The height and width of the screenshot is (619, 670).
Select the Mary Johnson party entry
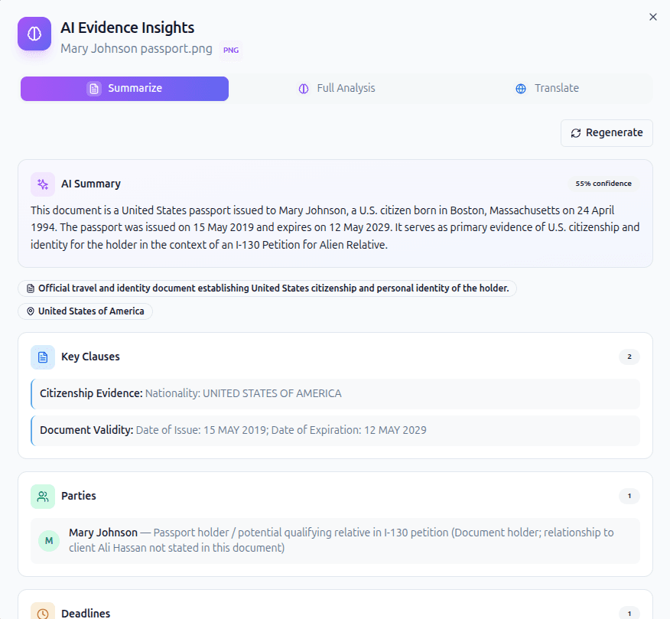[x=336, y=541]
